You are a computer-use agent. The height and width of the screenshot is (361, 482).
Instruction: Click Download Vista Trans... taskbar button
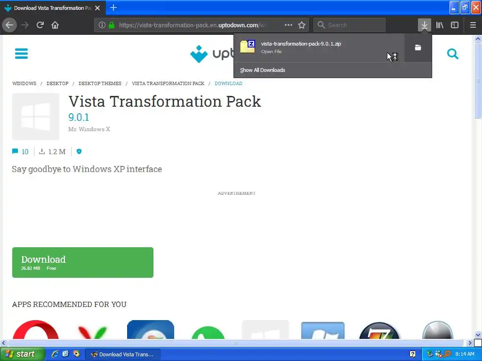coord(123,354)
